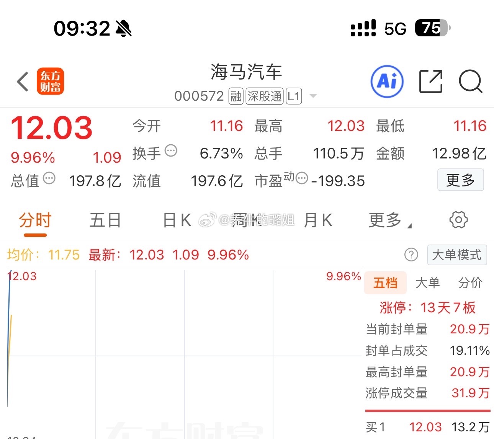Enable 大单模式 mode
Screen dimensions: 494x439
[457, 255]
